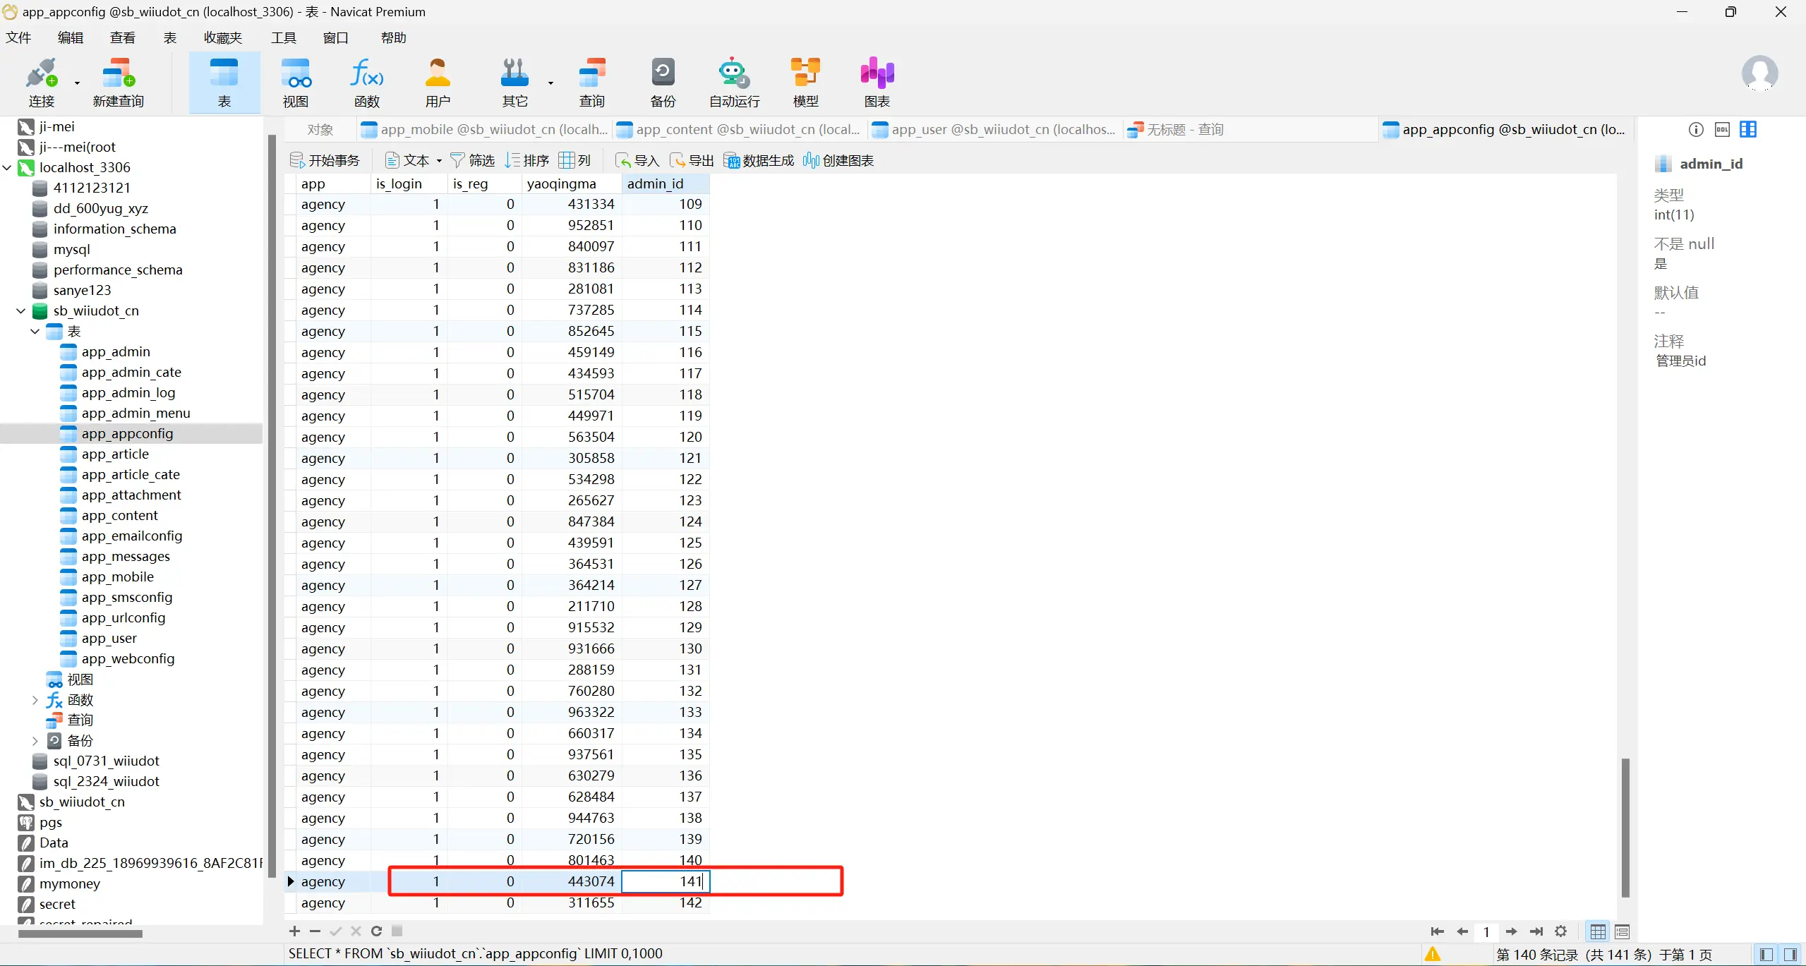Open the 文本 dropdown arrow
Viewport: 1806px width, 966px height.
(439, 161)
